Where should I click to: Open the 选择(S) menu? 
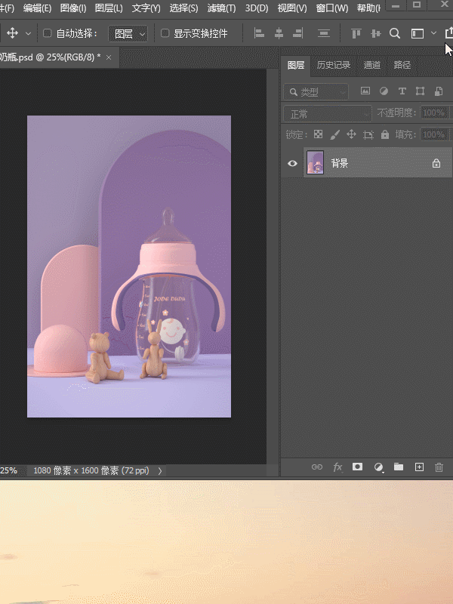[183, 8]
